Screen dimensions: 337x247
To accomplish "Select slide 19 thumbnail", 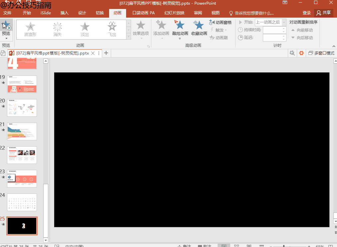I will 22,84.
